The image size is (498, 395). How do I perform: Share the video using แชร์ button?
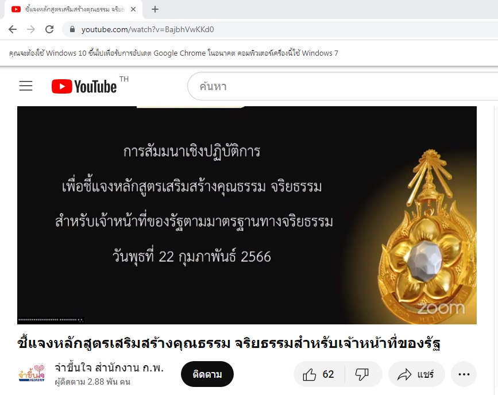point(416,374)
